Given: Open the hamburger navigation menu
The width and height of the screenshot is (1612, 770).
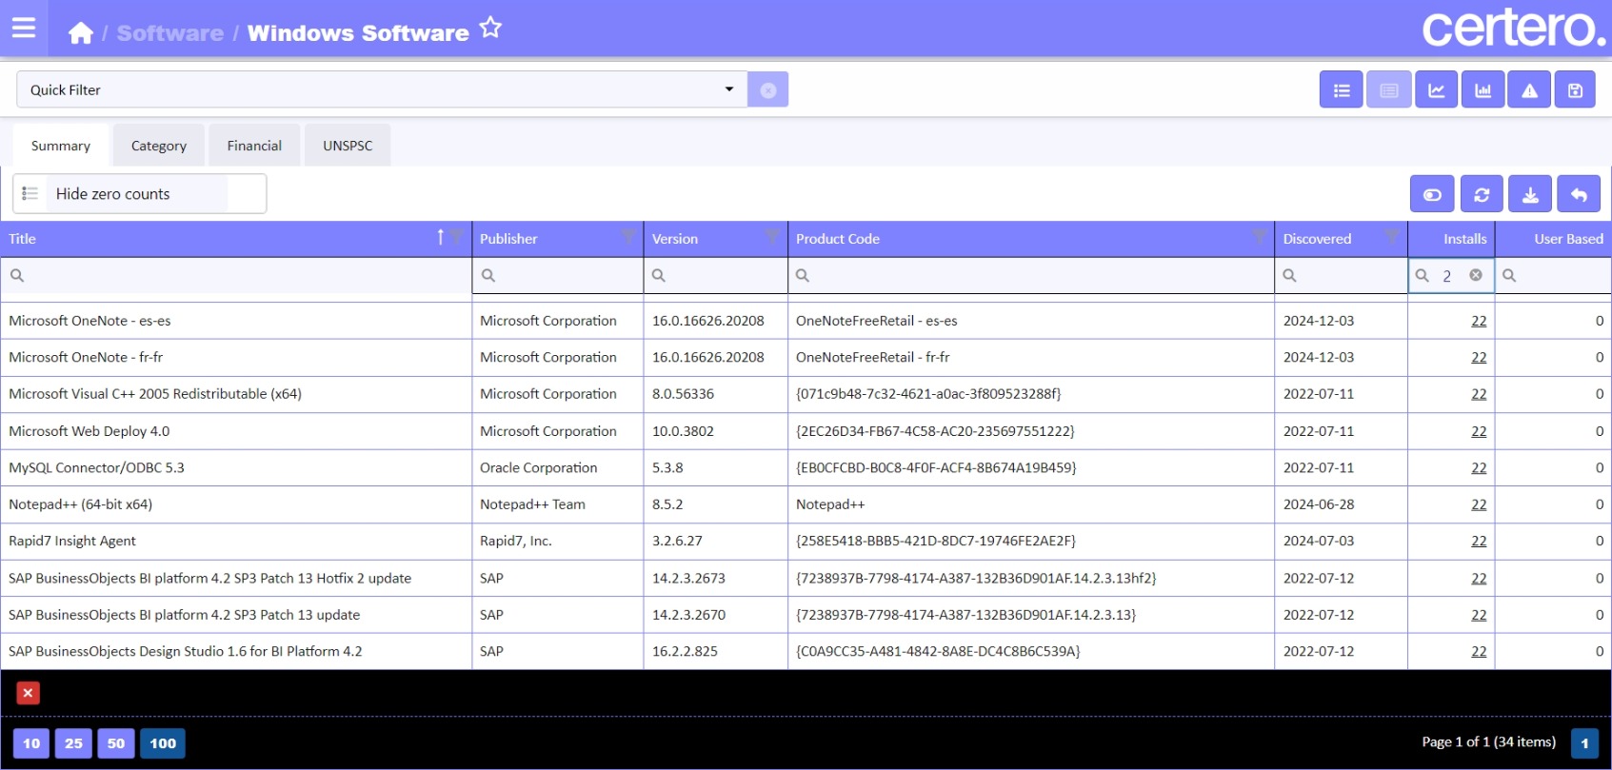Looking at the screenshot, I should (24, 29).
